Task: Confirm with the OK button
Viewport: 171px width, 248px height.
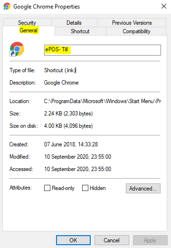Action: click(x=73, y=240)
